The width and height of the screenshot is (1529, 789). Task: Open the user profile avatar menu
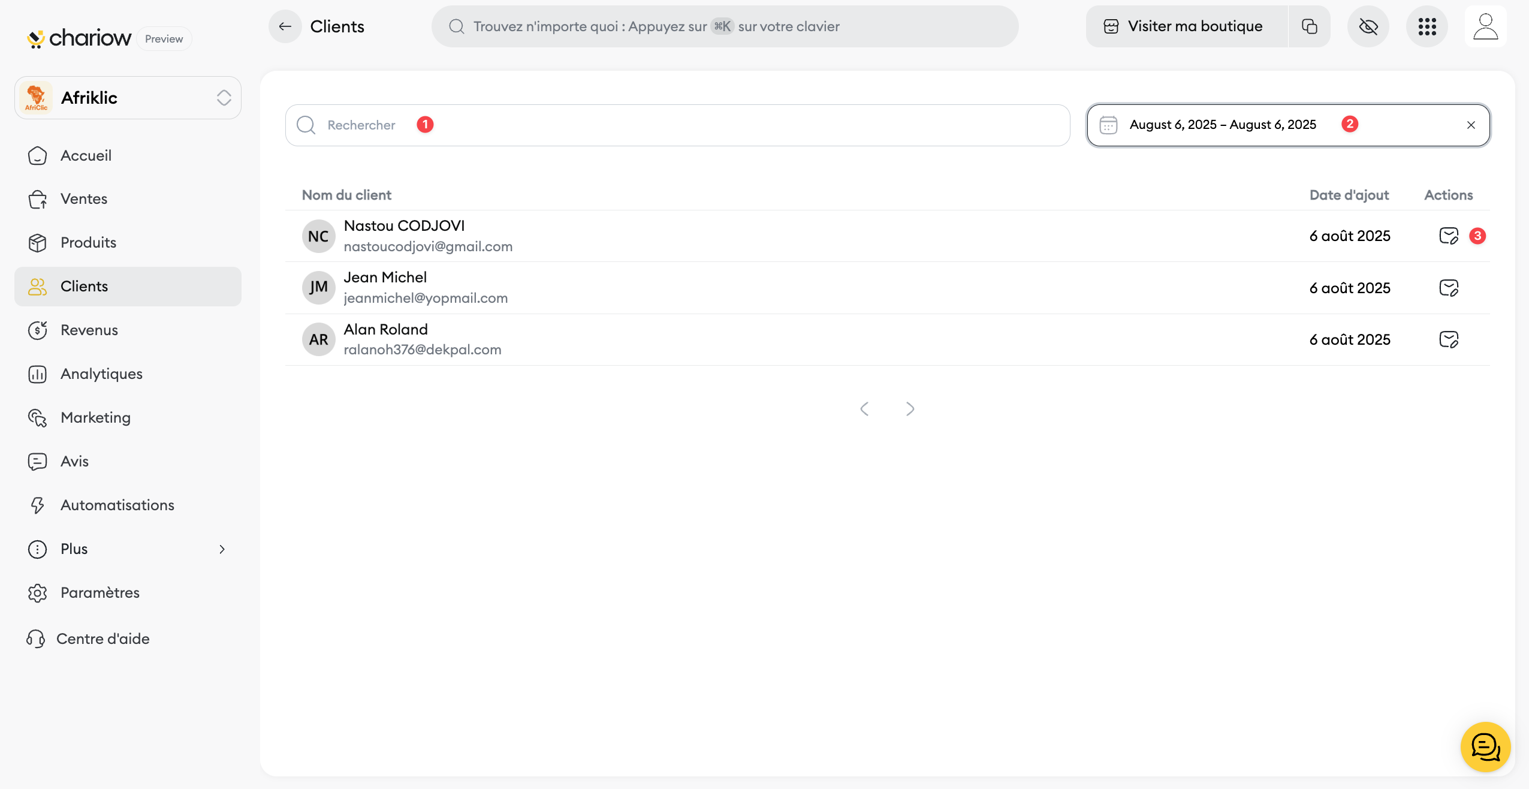(1485, 26)
